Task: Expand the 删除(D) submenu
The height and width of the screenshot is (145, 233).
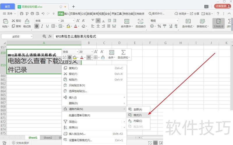Action: click(94, 103)
